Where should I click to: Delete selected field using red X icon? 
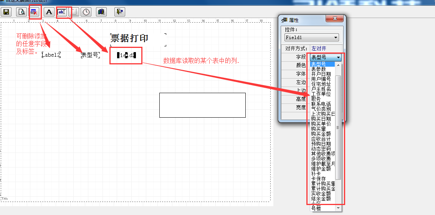[34, 12]
